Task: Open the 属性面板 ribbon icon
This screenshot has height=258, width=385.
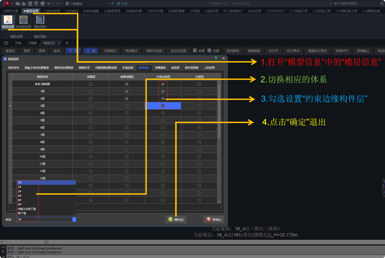Action: click(x=40, y=22)
